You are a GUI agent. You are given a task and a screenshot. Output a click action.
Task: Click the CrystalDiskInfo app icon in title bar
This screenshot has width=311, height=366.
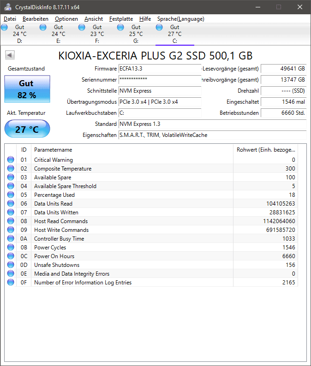point(8,7)
